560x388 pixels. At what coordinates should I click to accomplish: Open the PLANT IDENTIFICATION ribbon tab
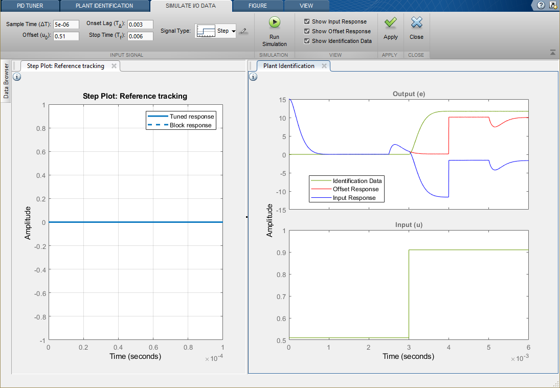(104, 6)
